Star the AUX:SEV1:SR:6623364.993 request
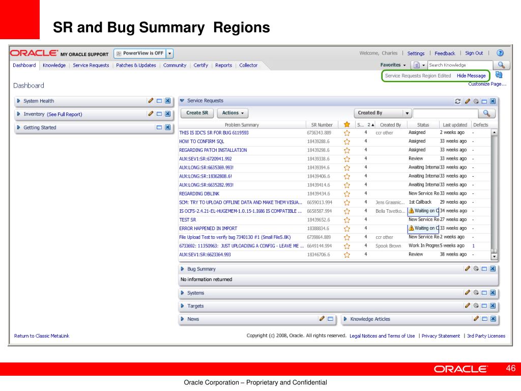 pos(347,255)
